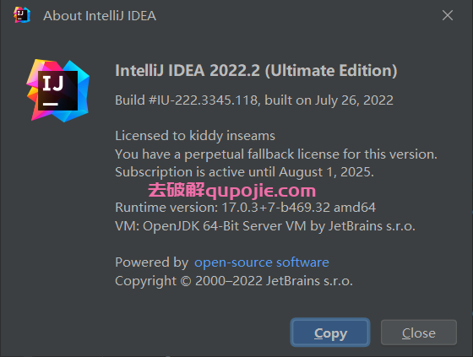The image size is (473, 357).
Task: Open the open-source software link
Action: tap(262, 262)
